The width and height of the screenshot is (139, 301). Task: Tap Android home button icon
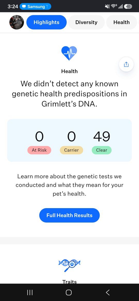(69, 292)
